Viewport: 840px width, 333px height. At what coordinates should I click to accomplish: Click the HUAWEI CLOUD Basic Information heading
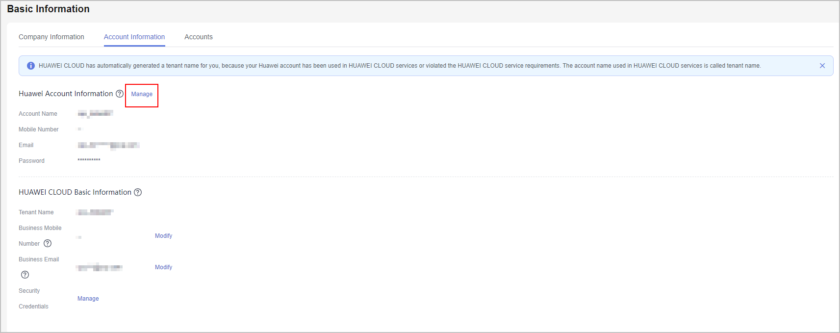(75, 192)
